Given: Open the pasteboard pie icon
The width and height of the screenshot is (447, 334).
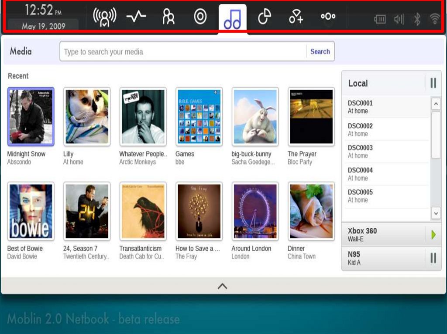Looking at the screenshot, I should [265, 17].
